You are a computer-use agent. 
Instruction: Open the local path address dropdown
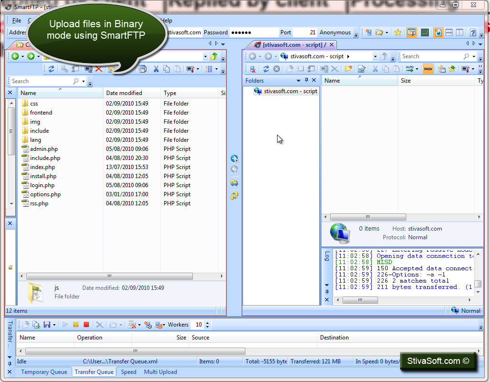point(205,57)
